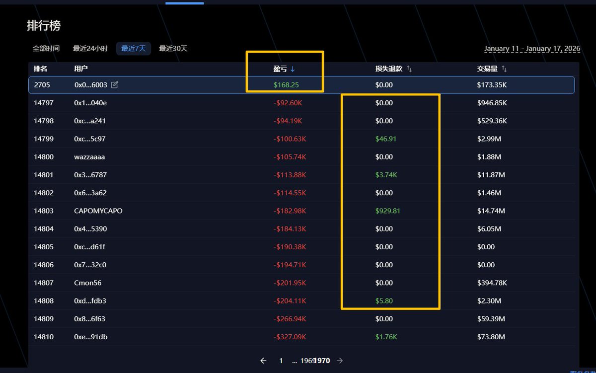Open user CAPOMYCAPO profile
596x373 pixels.
click(x=98, y=211)
